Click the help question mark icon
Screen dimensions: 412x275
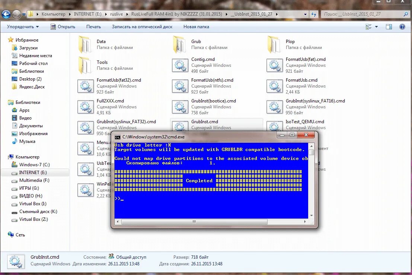[x=402, y=27]
